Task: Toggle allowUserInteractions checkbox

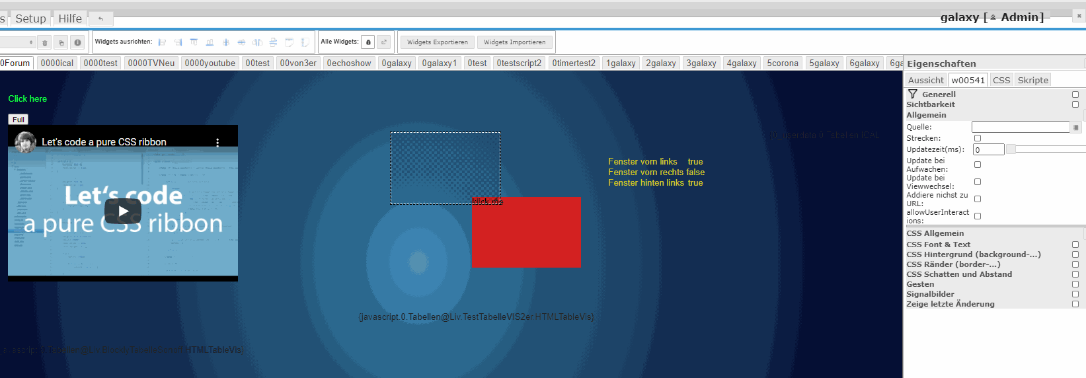Action: pyautogui.click(x=978, y=216)
